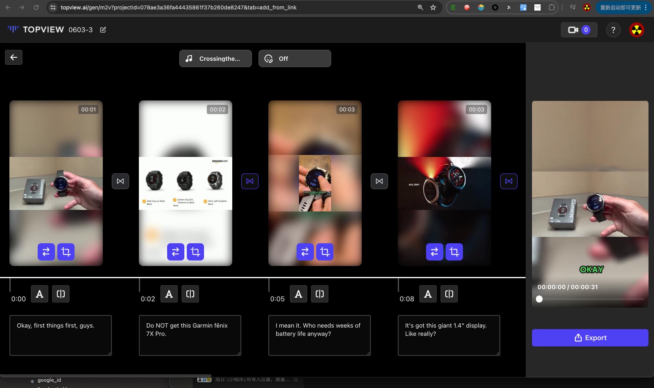Toggle transition after the fourth clip
Image resolution: width=654 pixels, height=388 pixels.
[x=509, y=181]
